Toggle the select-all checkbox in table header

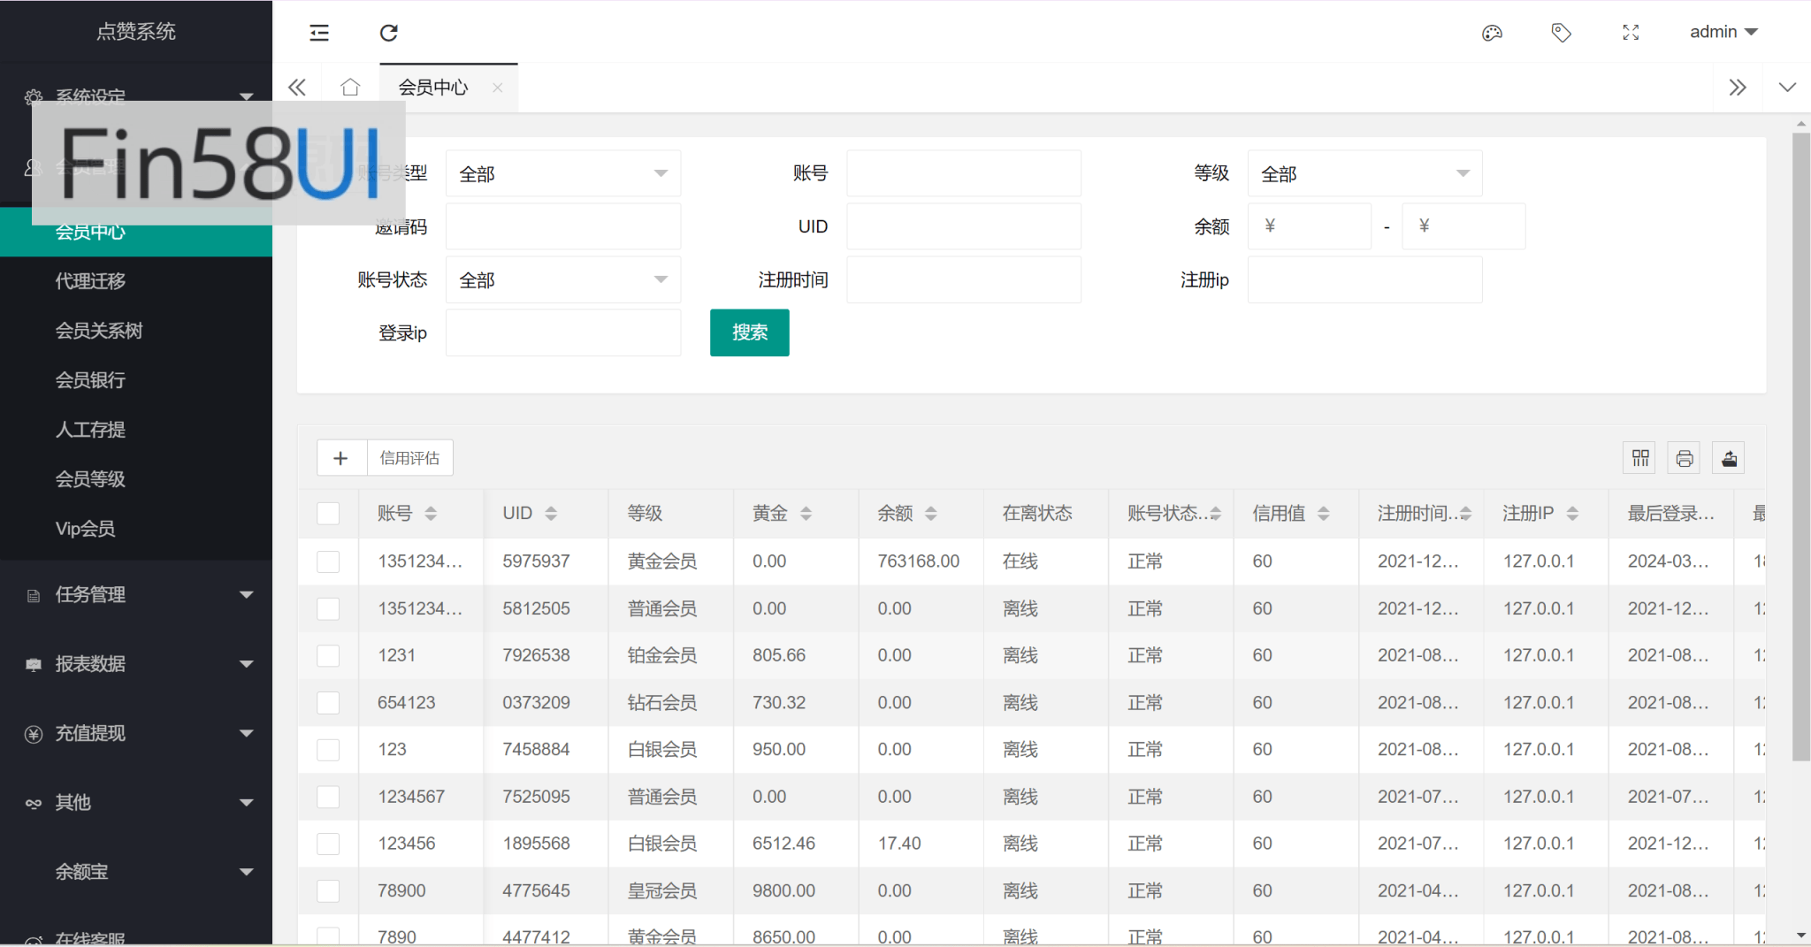coord(328,514)
